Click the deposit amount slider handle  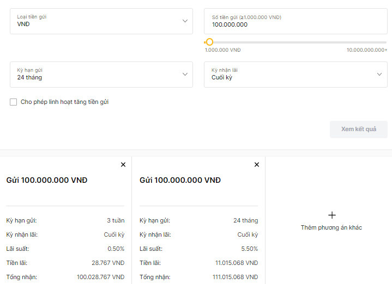pyautogui.click(x=209, y=42)
